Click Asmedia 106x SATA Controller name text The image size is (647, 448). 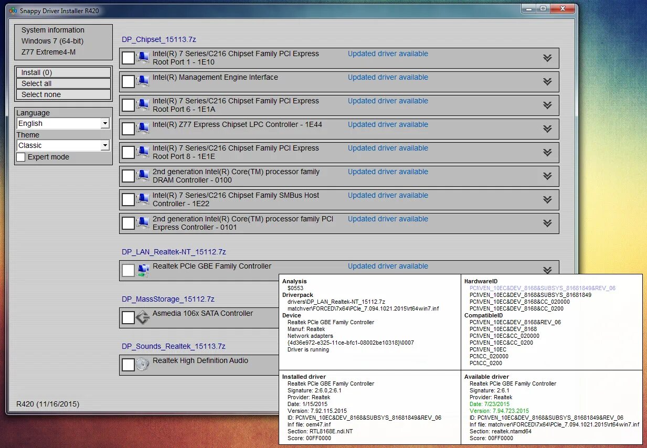[203, 313]
